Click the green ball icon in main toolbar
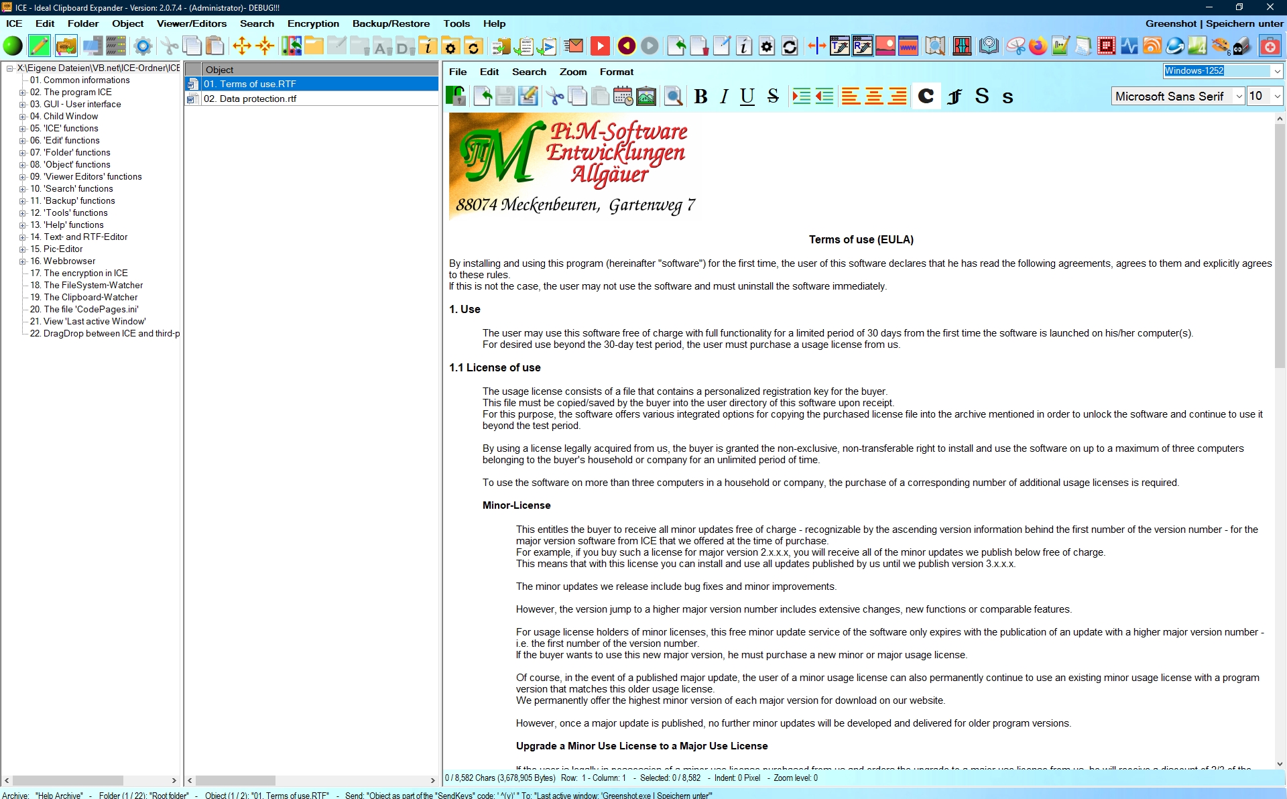The width and height of the screenshot is (1287, 799). click(x=13, y=46)
